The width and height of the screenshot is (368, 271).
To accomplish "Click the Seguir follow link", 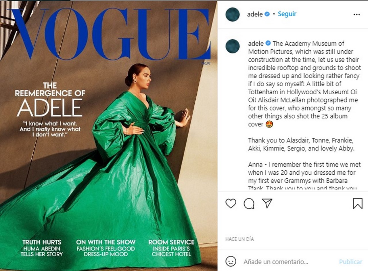I will coord(287,14).
